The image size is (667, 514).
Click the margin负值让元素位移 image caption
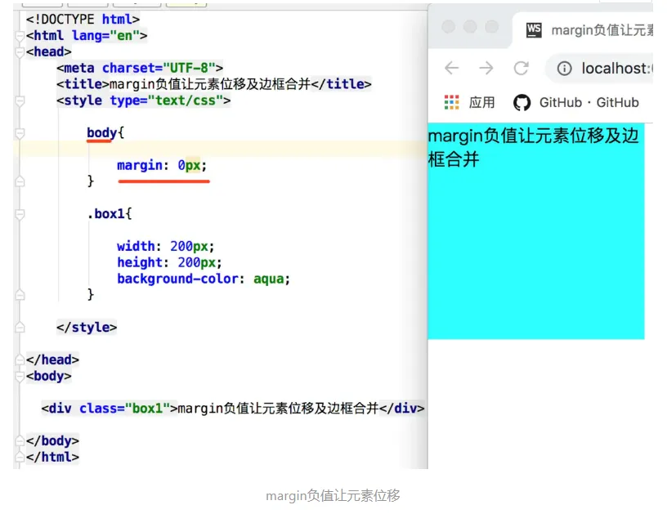coord(333,495)
